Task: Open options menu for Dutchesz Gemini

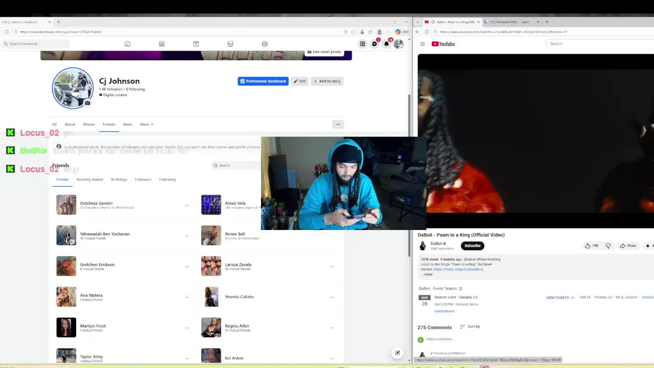Action: click(187, 205)
